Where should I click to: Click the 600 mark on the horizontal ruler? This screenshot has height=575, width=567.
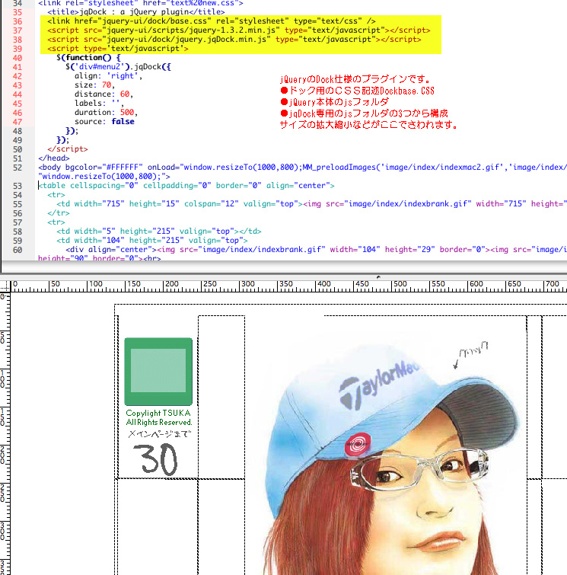point(476,284)
